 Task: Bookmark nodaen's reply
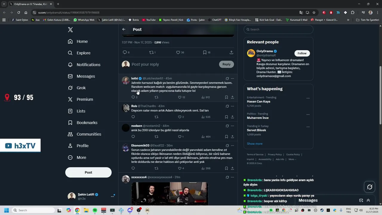(227, 137)
